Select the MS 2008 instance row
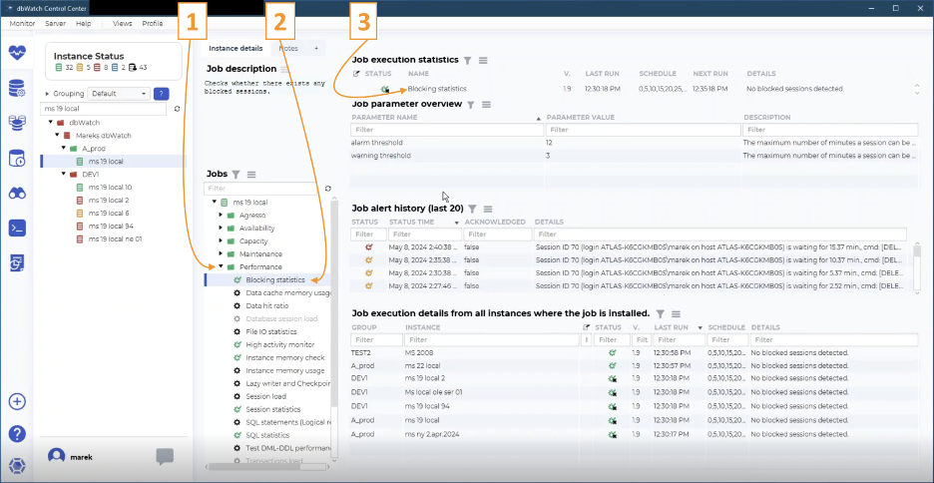Image resolution: width=934 pixels, height=483 pixels. point(632,352)
